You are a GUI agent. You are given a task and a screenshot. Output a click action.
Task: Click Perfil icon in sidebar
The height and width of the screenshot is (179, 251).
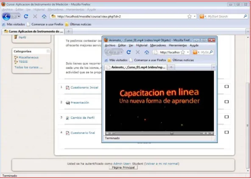(x=16, y=37)
